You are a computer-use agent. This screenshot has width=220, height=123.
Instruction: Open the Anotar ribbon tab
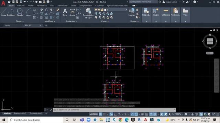[x=31, y=5]
